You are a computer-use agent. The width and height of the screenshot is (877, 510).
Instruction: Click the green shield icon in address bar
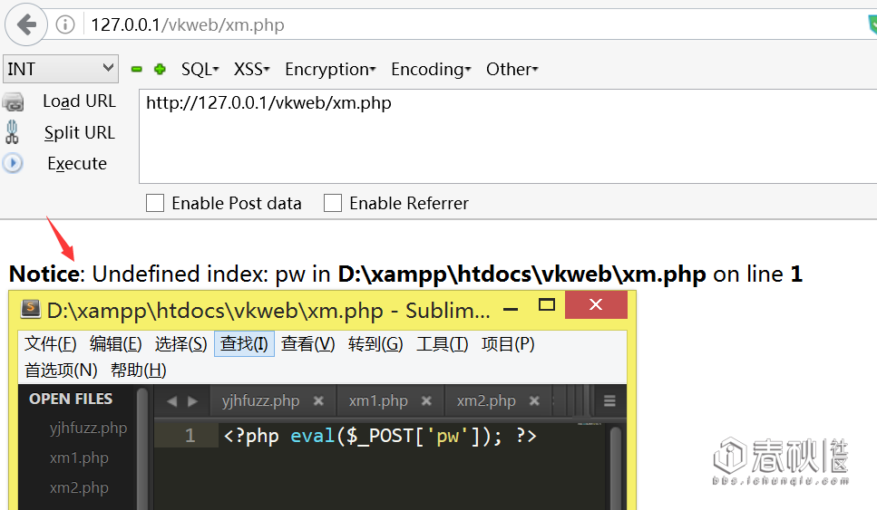click(872, 24)
